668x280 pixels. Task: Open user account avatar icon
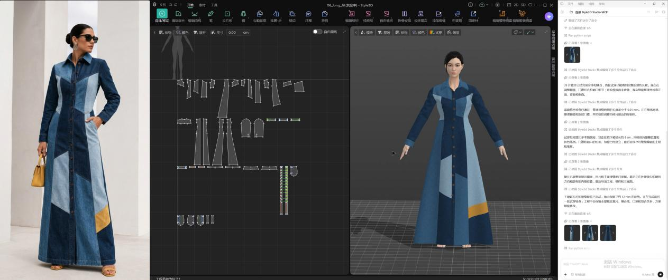tap(497, 5)
